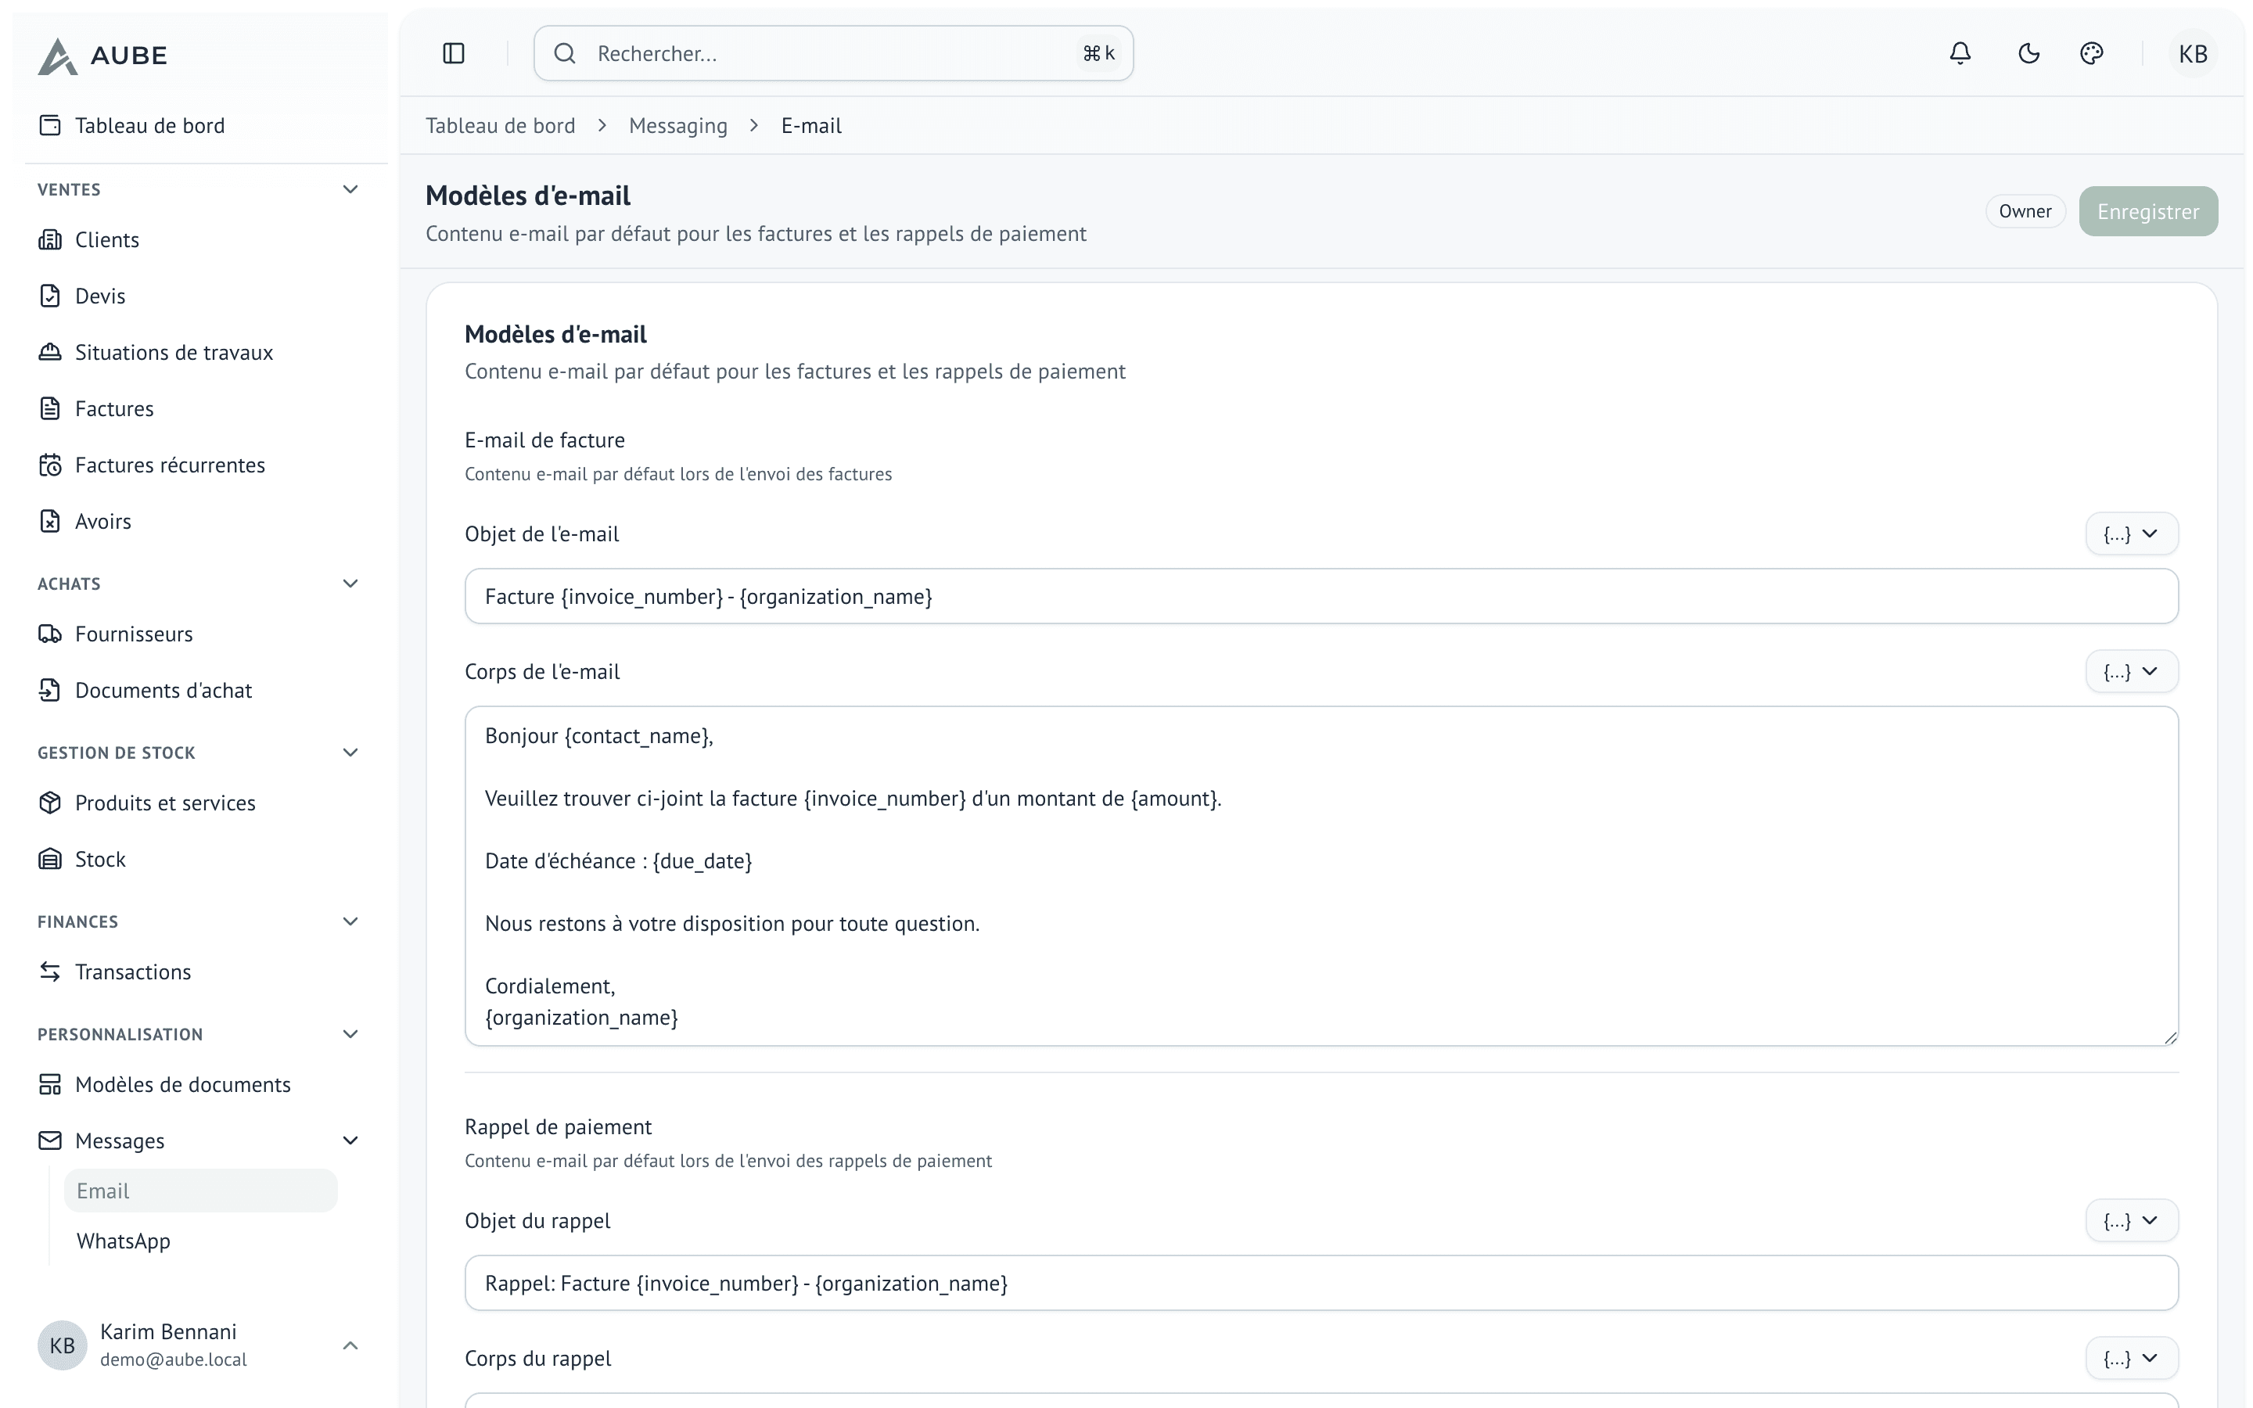Open variables dropdown for Objet du rappel

tap(2131, 1220)
